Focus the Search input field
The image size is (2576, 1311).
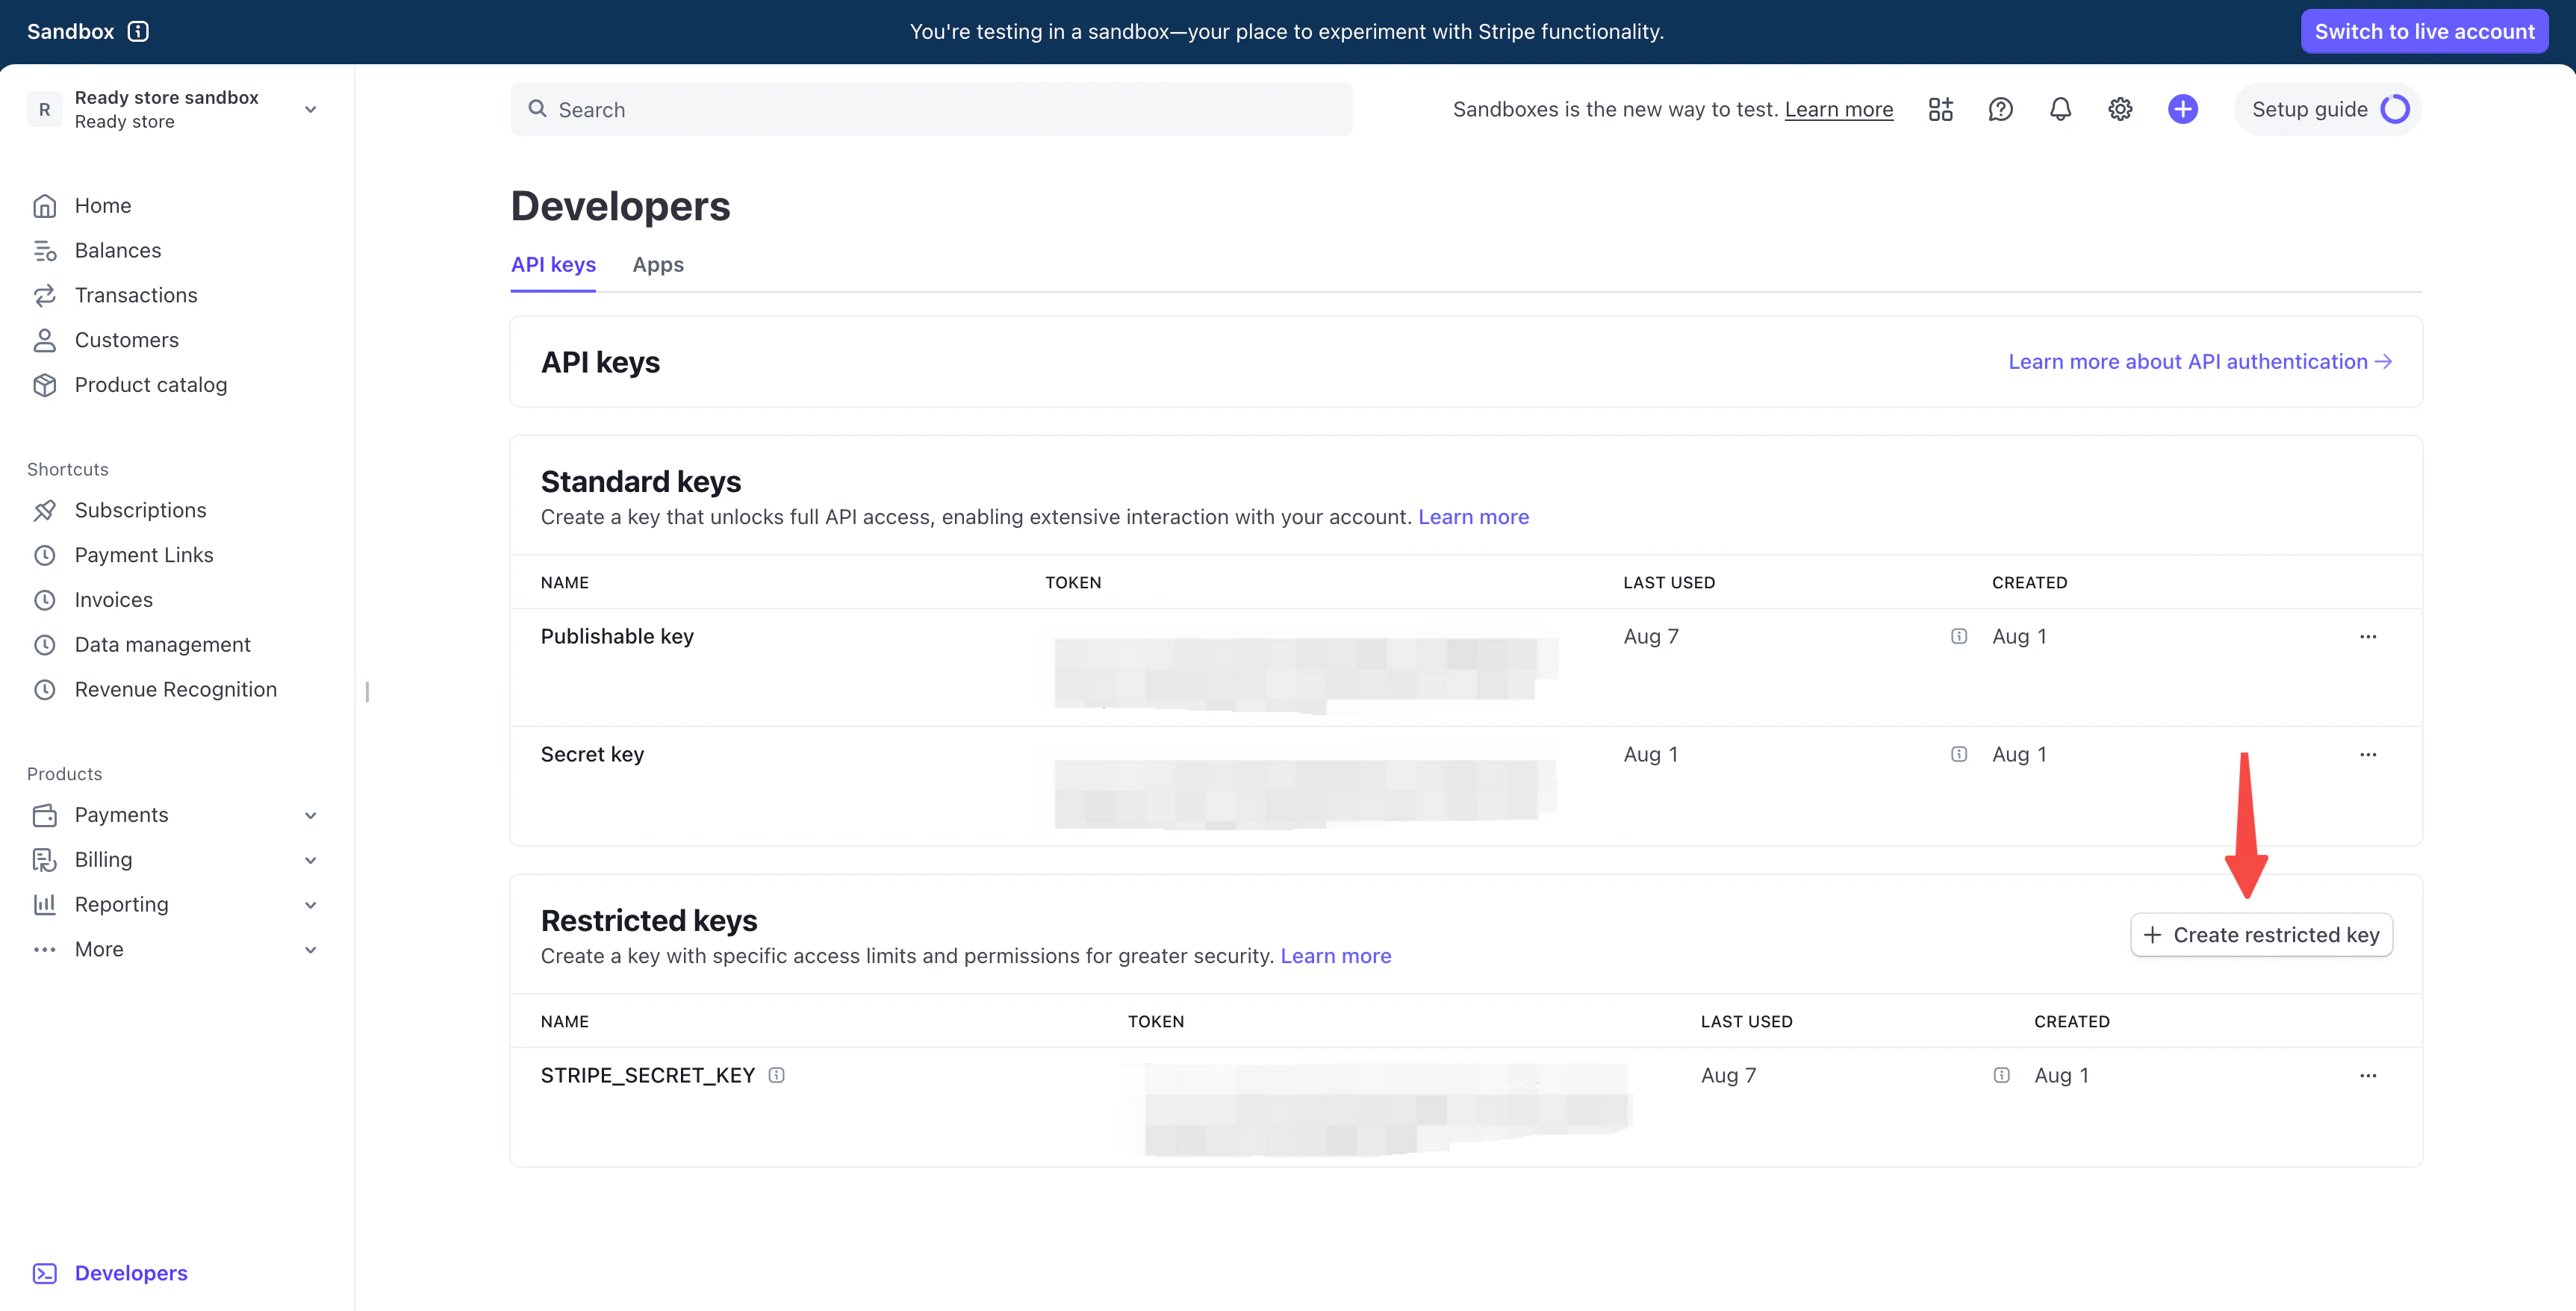[930, 109]
